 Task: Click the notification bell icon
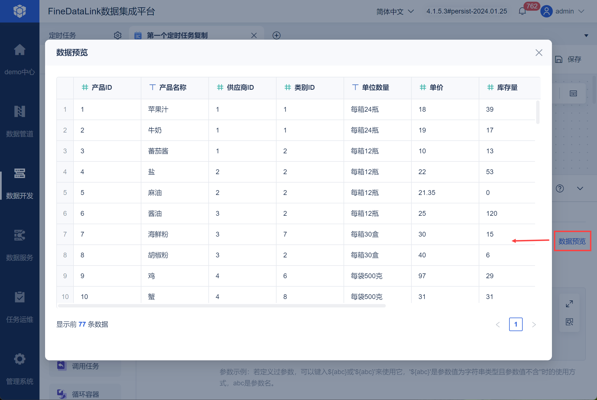[x=522, y=11]
